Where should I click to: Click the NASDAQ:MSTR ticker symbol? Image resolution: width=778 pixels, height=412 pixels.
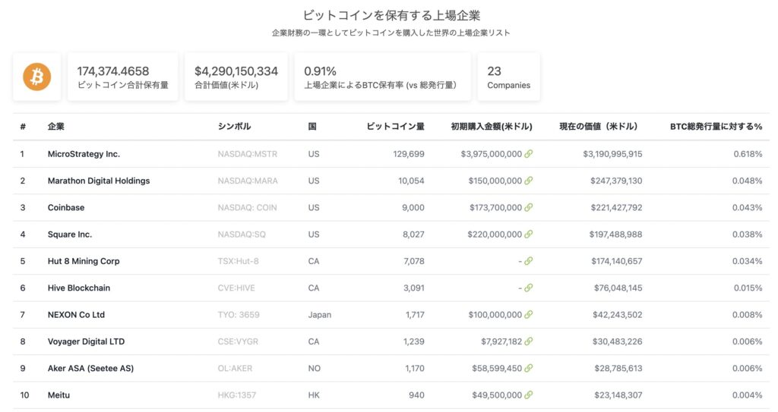(x=248, y=154)
